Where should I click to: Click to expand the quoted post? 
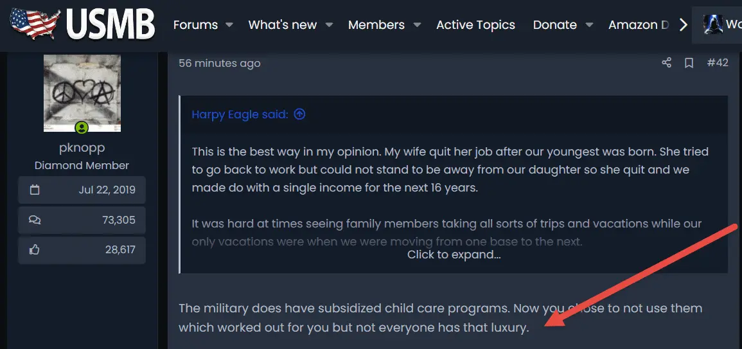pos(454,255)
